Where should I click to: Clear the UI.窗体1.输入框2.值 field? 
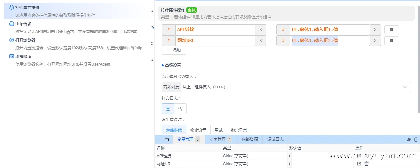coord(375,41)
